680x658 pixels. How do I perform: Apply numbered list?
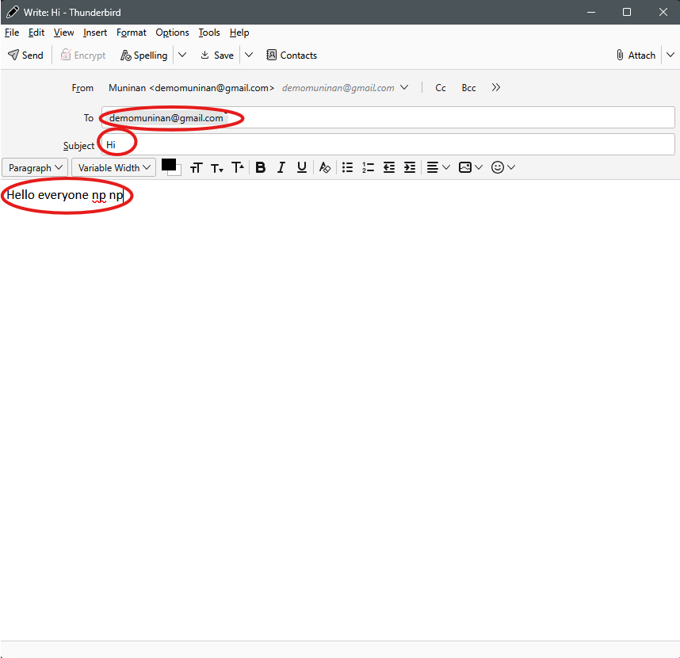click(x=369, y=167)
